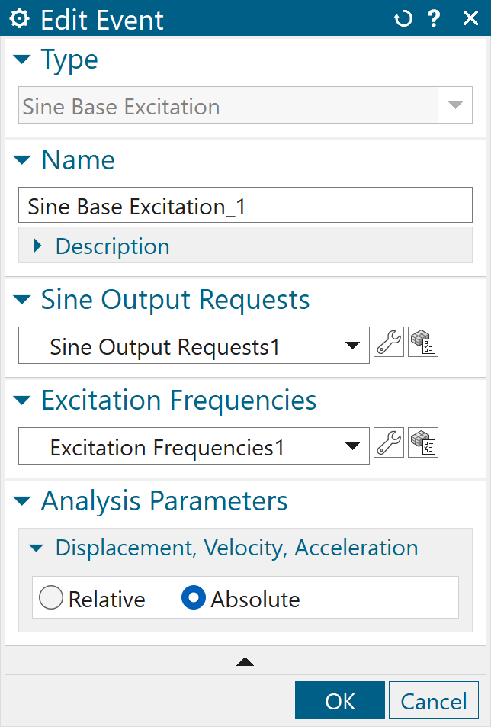Collapse the Analysis Parameters section
This screenshot has height=727, width=491.
[22, 501]
